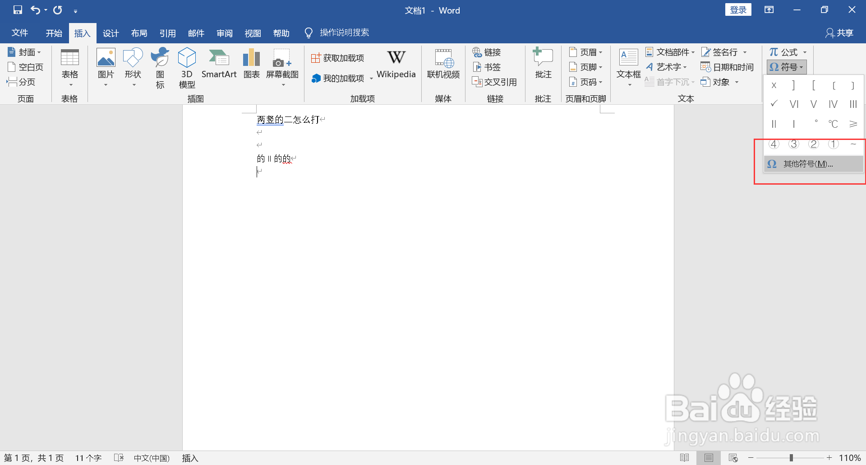Insert the circled number ② symbol
This screenshot has width=866, height=465.
tap(814, 144)
